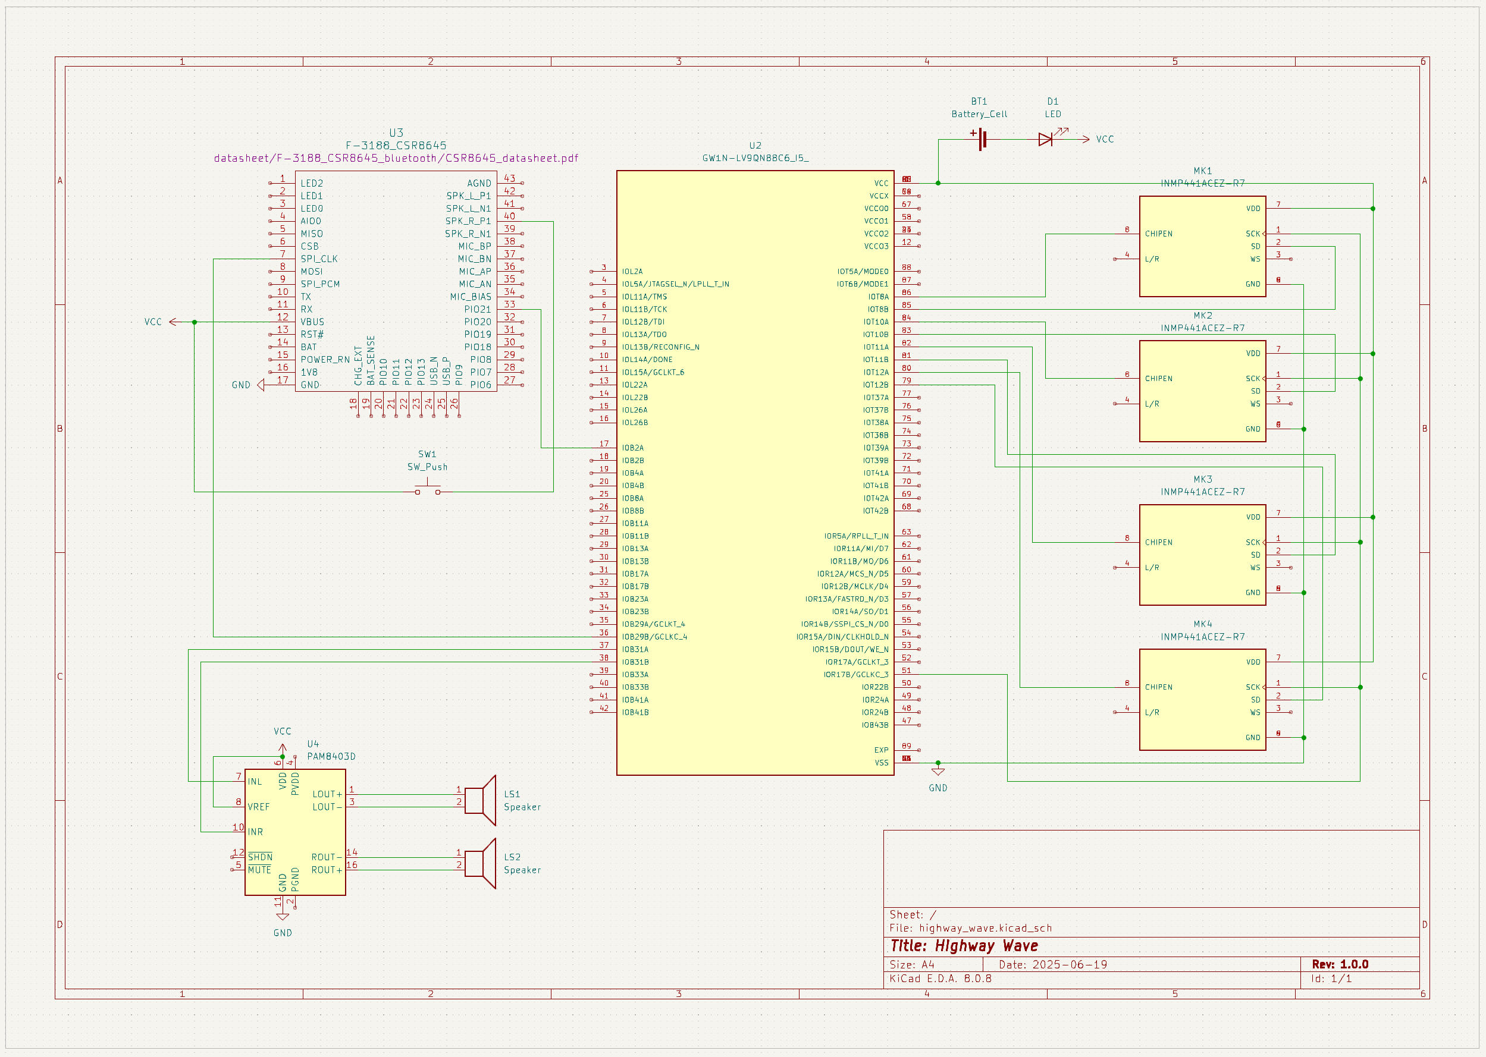Select the MK4 INMP441ACEZ-R7 microphone block
This screenshot has height=1057, width=1486.
pos(1202,700)
